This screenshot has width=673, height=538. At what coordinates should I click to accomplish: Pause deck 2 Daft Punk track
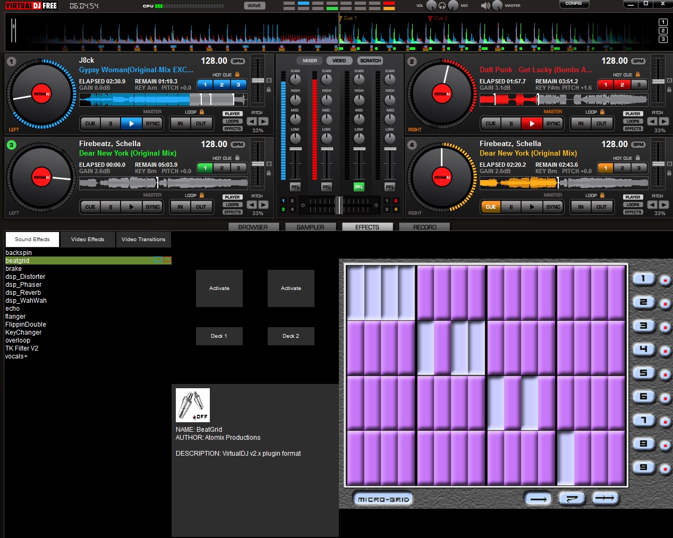[x=511, y=123]
